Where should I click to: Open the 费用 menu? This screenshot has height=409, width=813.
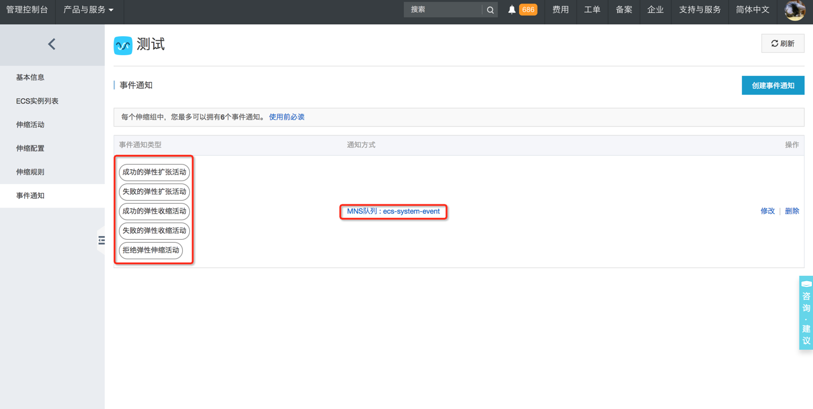pos(561,10)
